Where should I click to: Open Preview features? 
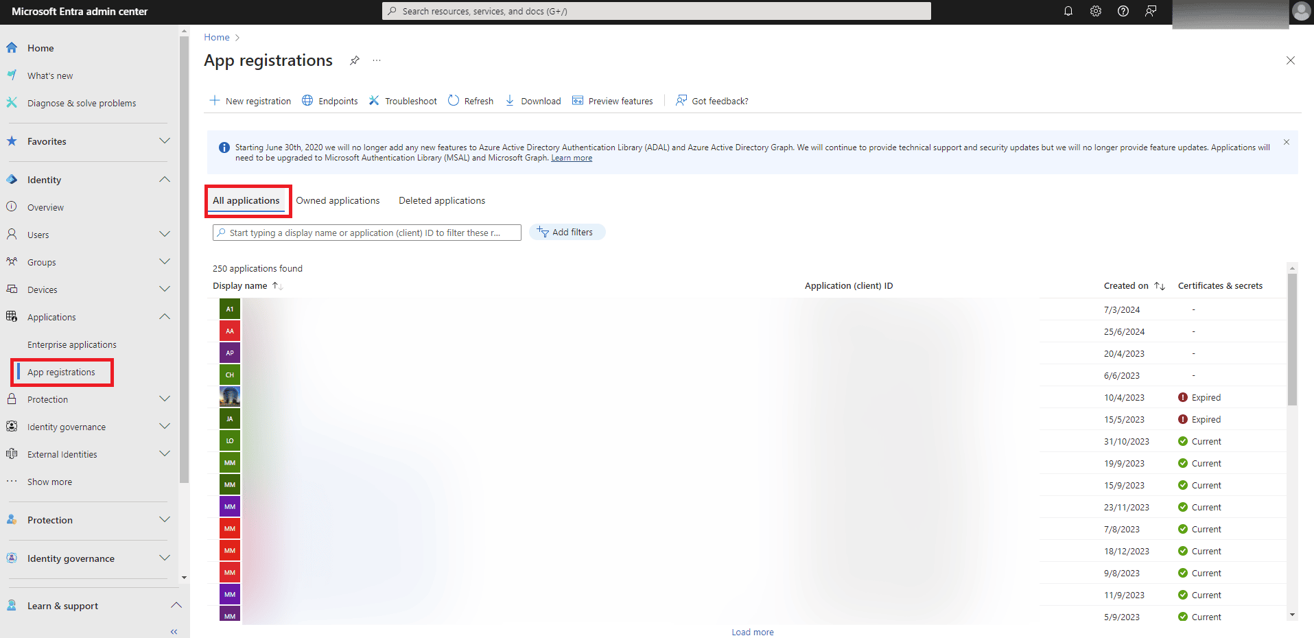[x=613, y=100]
